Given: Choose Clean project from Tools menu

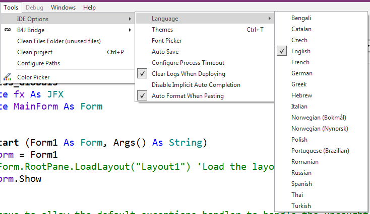Looking at the screenshot, I should [35, 52].
